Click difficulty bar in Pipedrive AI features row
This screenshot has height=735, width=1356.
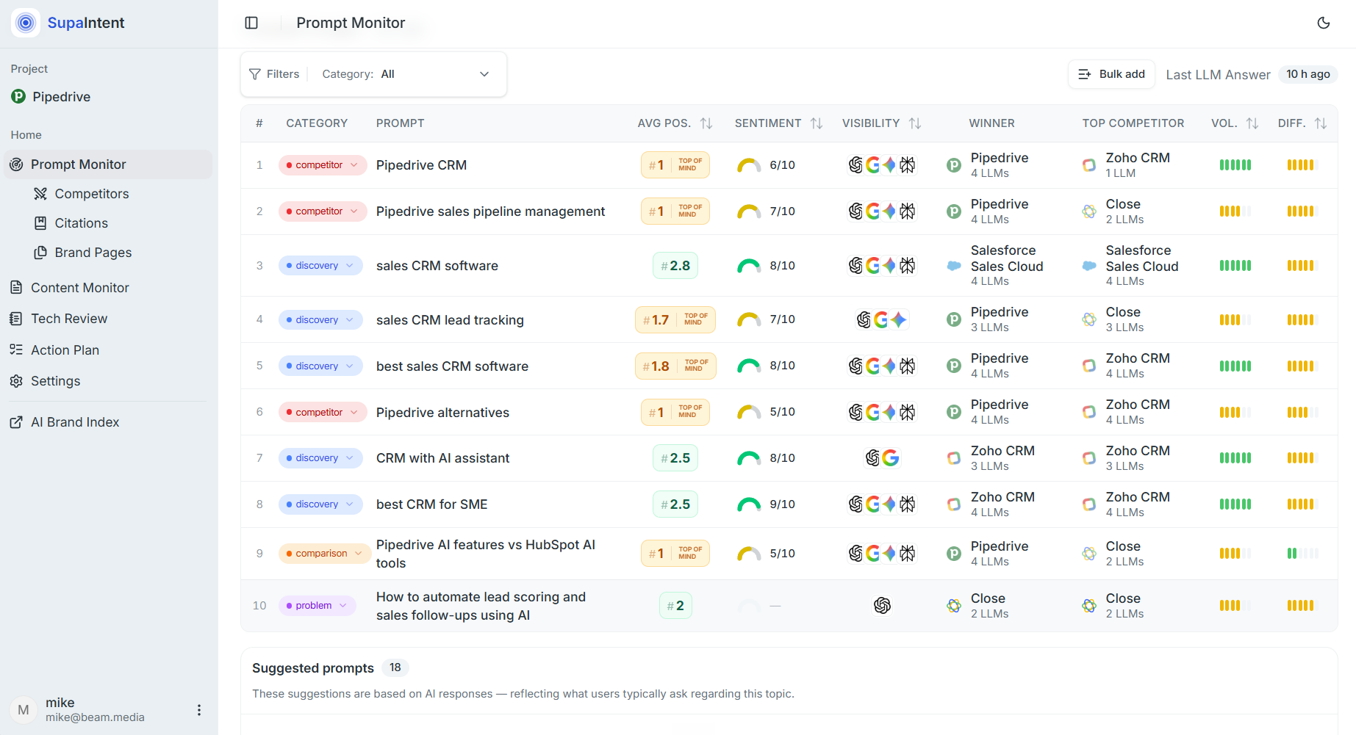tap(1302, 554)
